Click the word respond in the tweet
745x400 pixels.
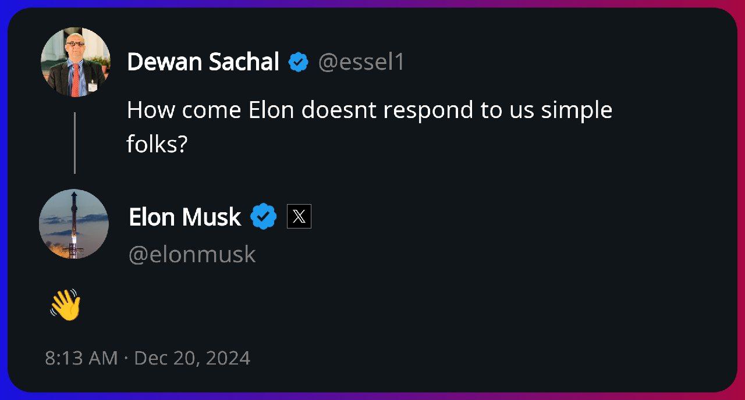point(428,111)
